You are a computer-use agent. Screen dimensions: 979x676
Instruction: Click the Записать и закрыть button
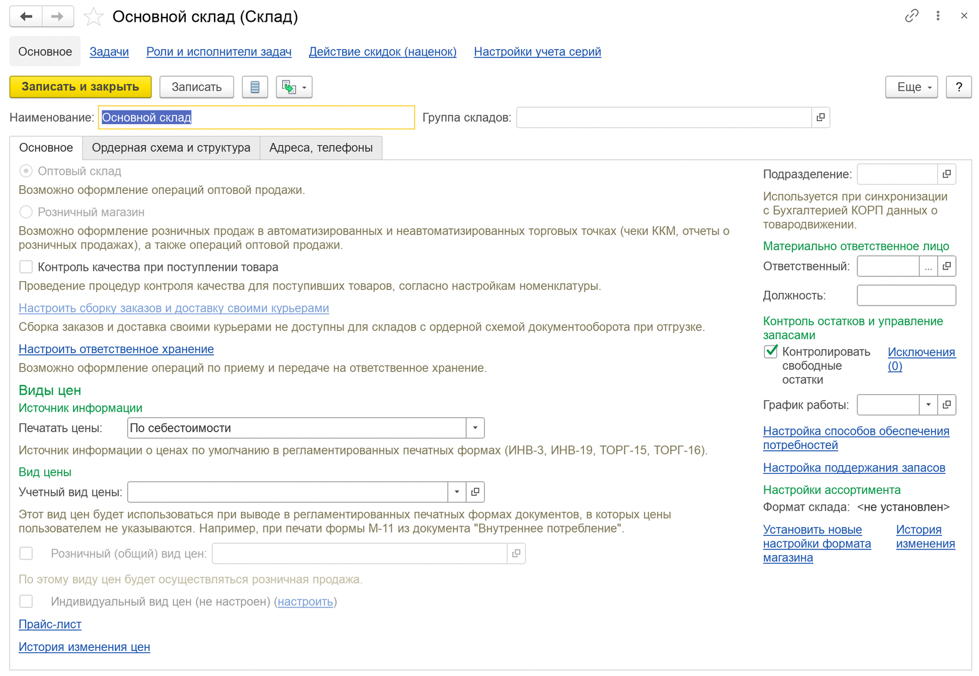(x=80, y=87)
